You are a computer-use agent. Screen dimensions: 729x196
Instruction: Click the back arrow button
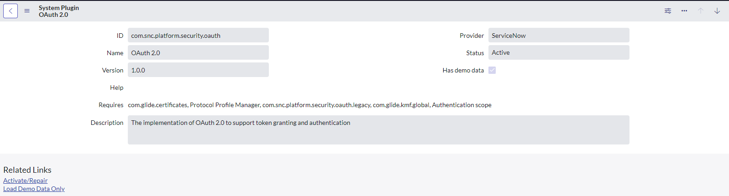point(10,11)
